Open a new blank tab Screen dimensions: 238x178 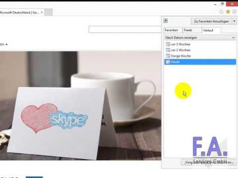click(49, 12)
